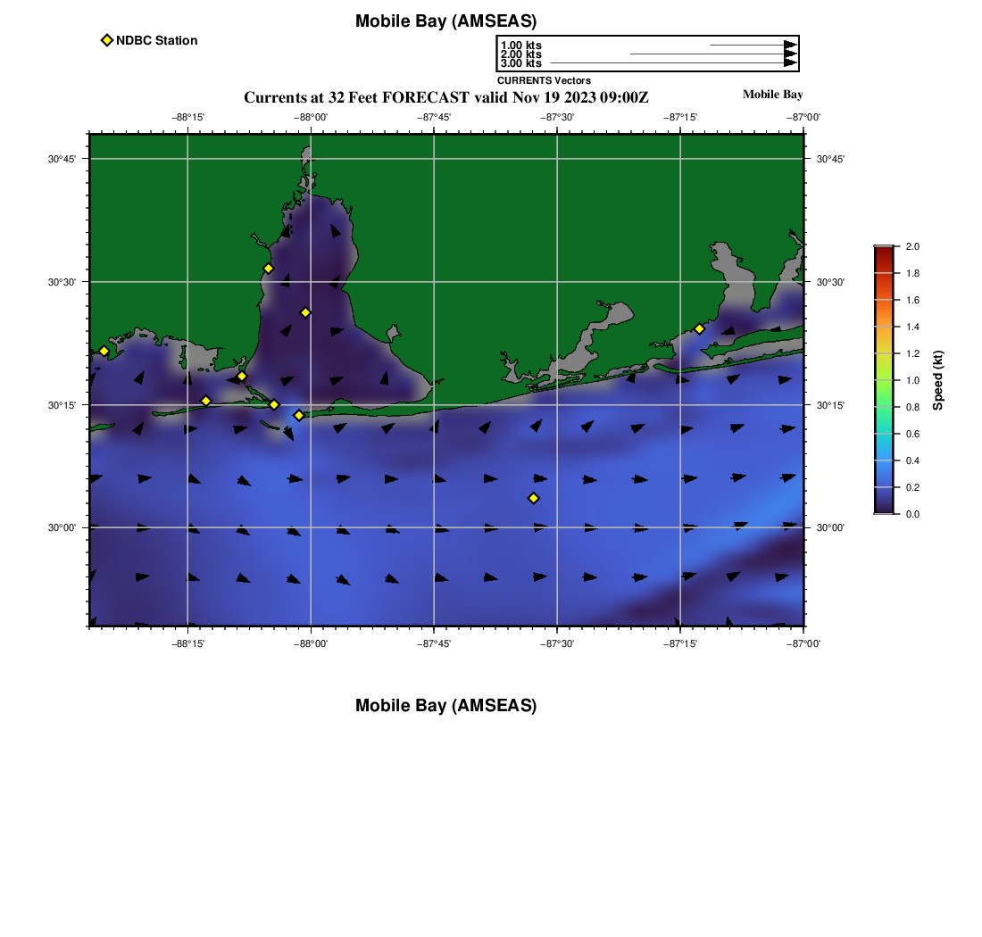982x937 pixels.
Task: Click the -88°00' longitude label on top axis
Action: (311, 117)
